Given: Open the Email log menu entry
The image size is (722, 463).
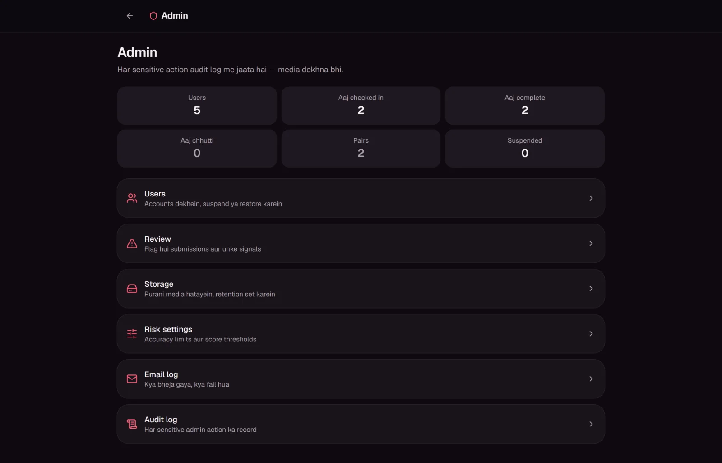Looking at the screenshot, I should 361,379.
